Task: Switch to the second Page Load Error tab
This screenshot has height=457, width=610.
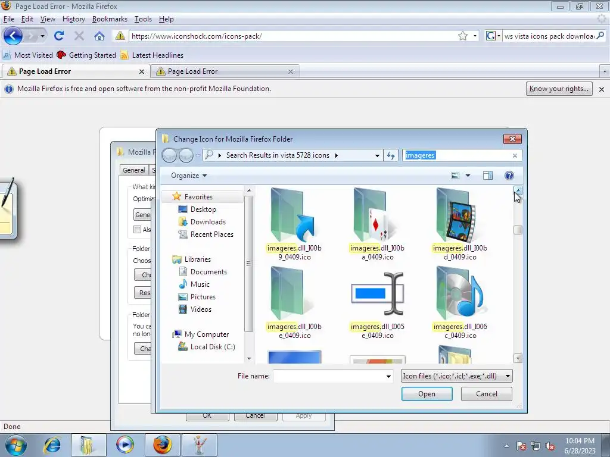Action: click(225, 71)
